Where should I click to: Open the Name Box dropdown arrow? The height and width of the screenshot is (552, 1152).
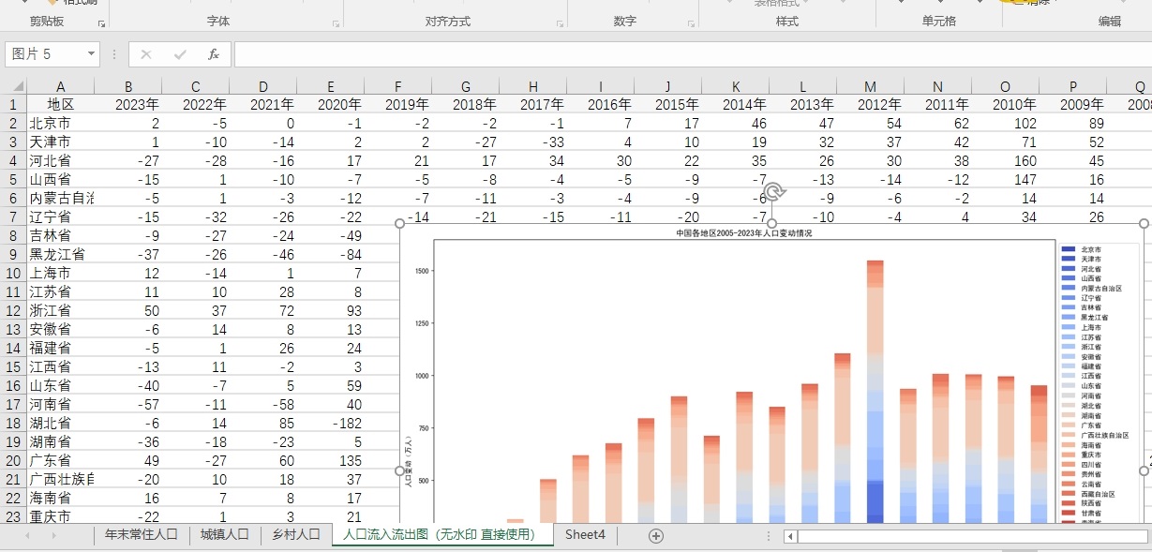coord(91,54)
